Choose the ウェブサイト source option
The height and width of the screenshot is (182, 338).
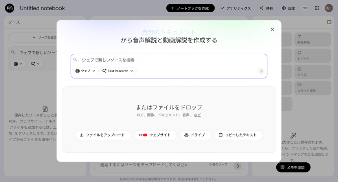click(155, 135)
